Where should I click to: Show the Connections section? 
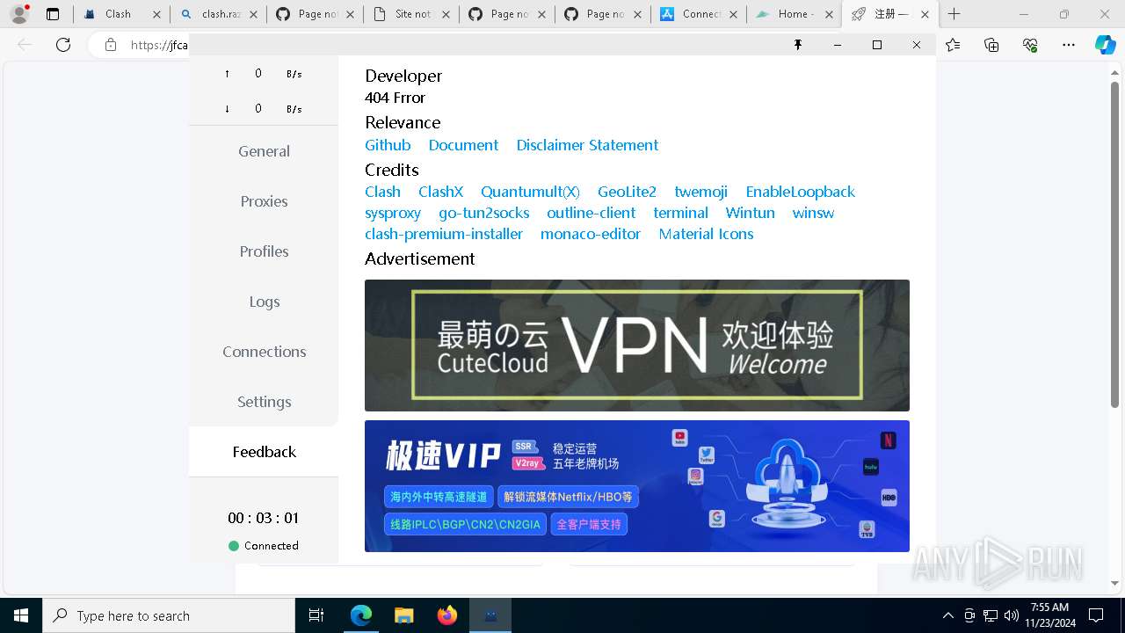[x=264, y=352]
